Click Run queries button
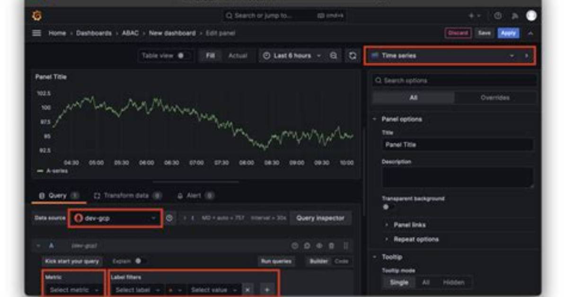This screenshot has width=566, height=297. tap(276, 261)
